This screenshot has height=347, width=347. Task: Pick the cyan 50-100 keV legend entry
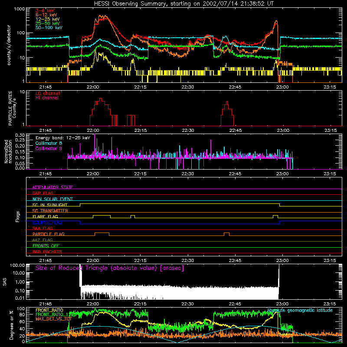(x=49, y=28)
